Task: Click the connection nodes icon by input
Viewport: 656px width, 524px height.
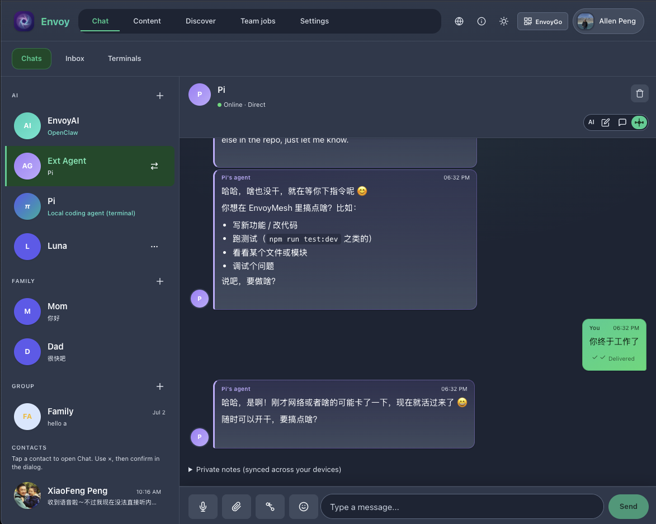Action: coord(270,507)
